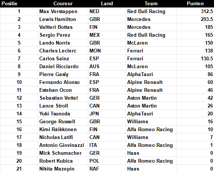Click the Daniel Ricciardo cell
This screenshot has width=214, height=172.
63,66
